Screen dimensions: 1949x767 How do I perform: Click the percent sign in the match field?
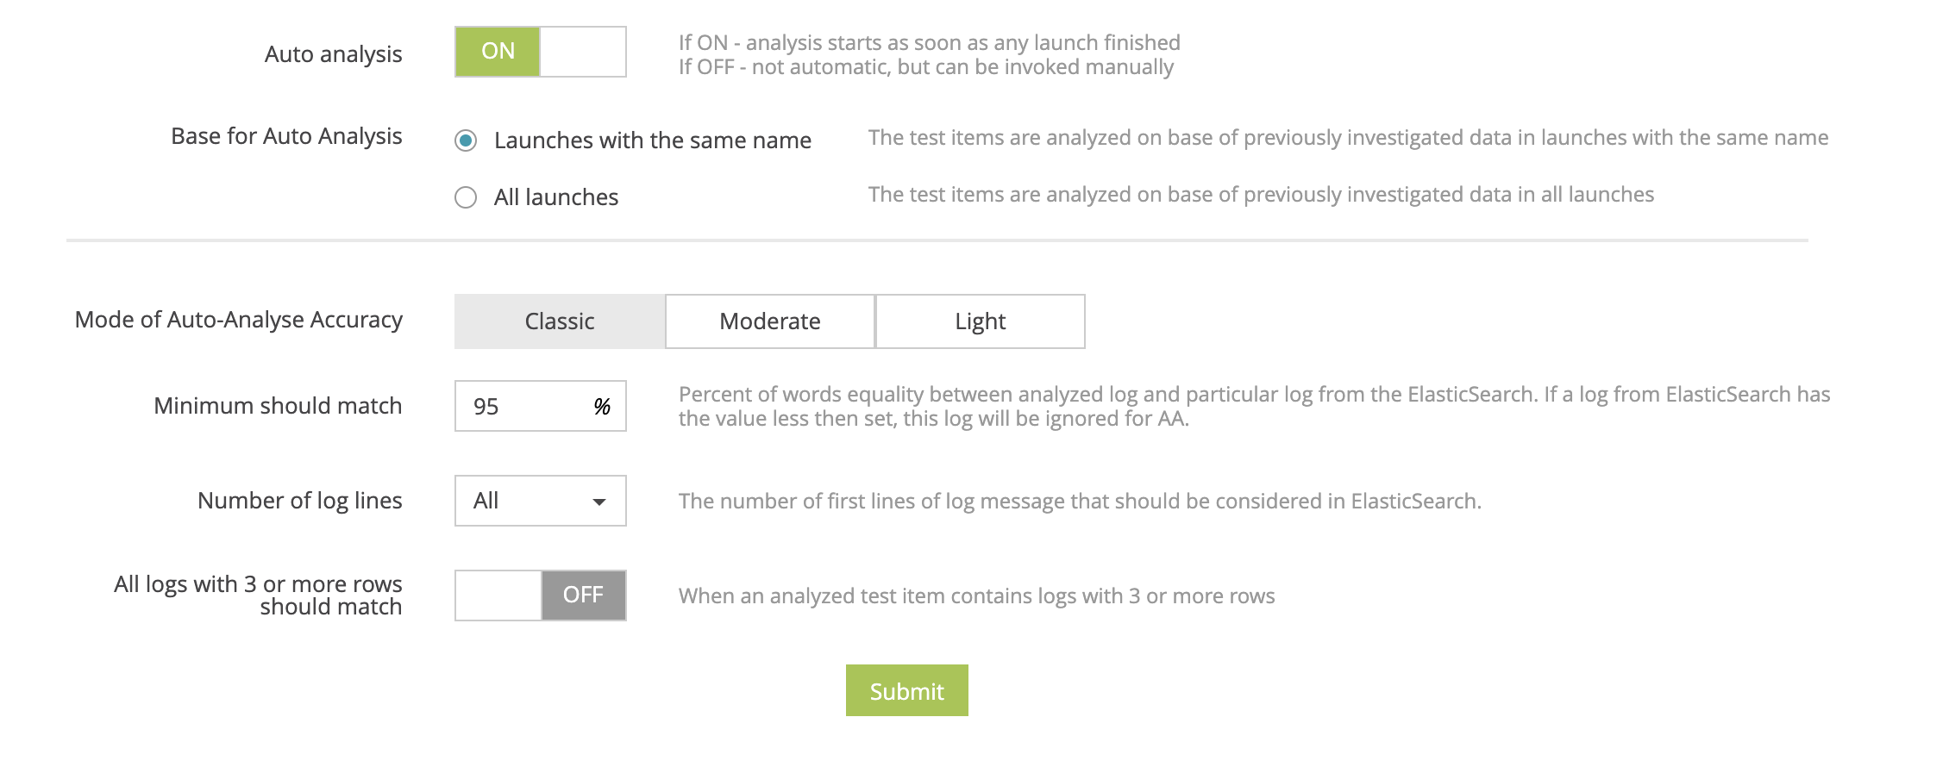pyautogui.click(x=604, y=406)
